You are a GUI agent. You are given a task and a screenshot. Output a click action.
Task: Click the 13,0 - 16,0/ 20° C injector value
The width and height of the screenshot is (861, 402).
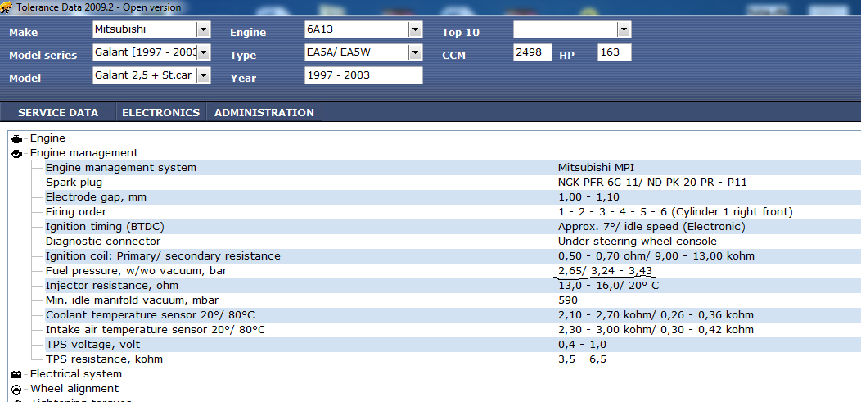(x=608, y=286)
